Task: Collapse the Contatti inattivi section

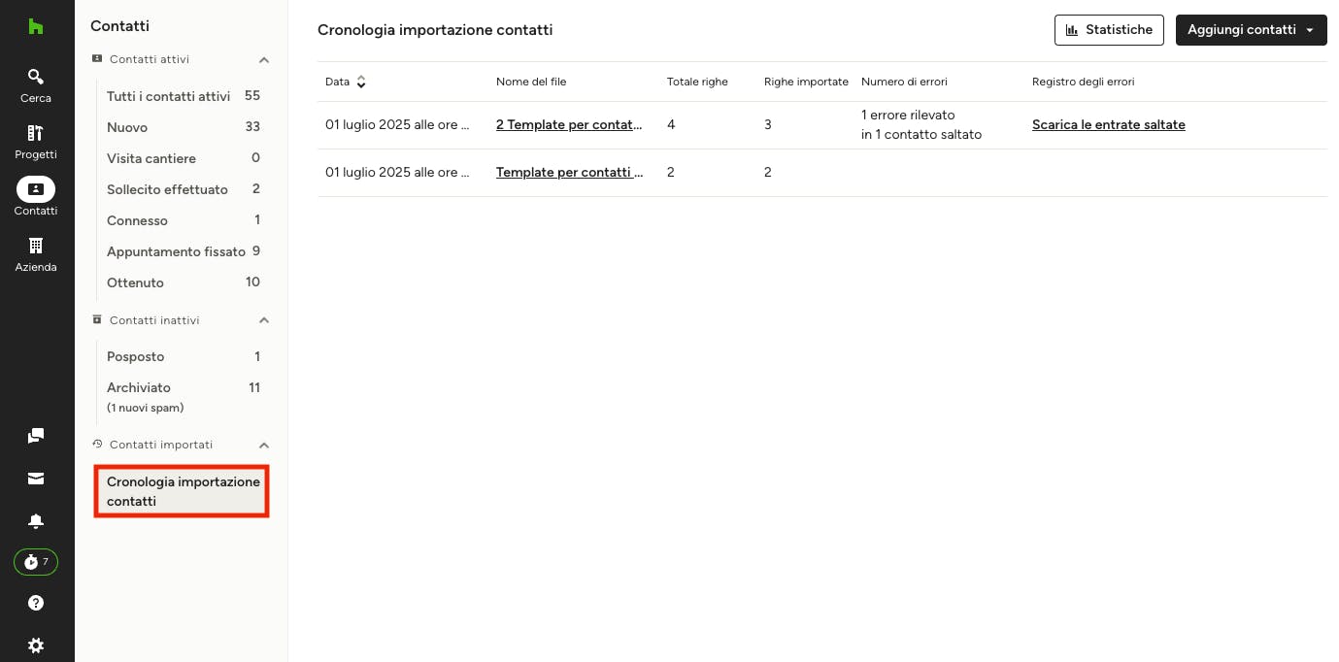Action: (x=263, y=320)
